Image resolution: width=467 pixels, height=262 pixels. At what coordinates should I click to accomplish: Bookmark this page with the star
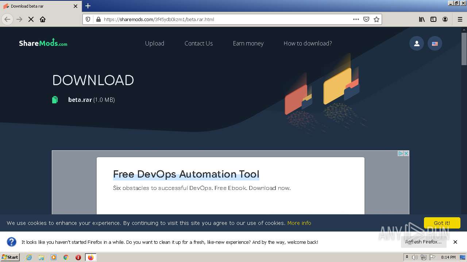(x=377, y=19)
